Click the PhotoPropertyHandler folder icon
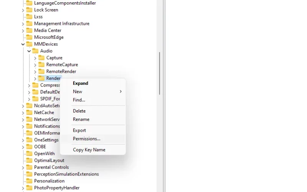Image resolution: width=307 pixels, height=192 pixels. (29, 188)
